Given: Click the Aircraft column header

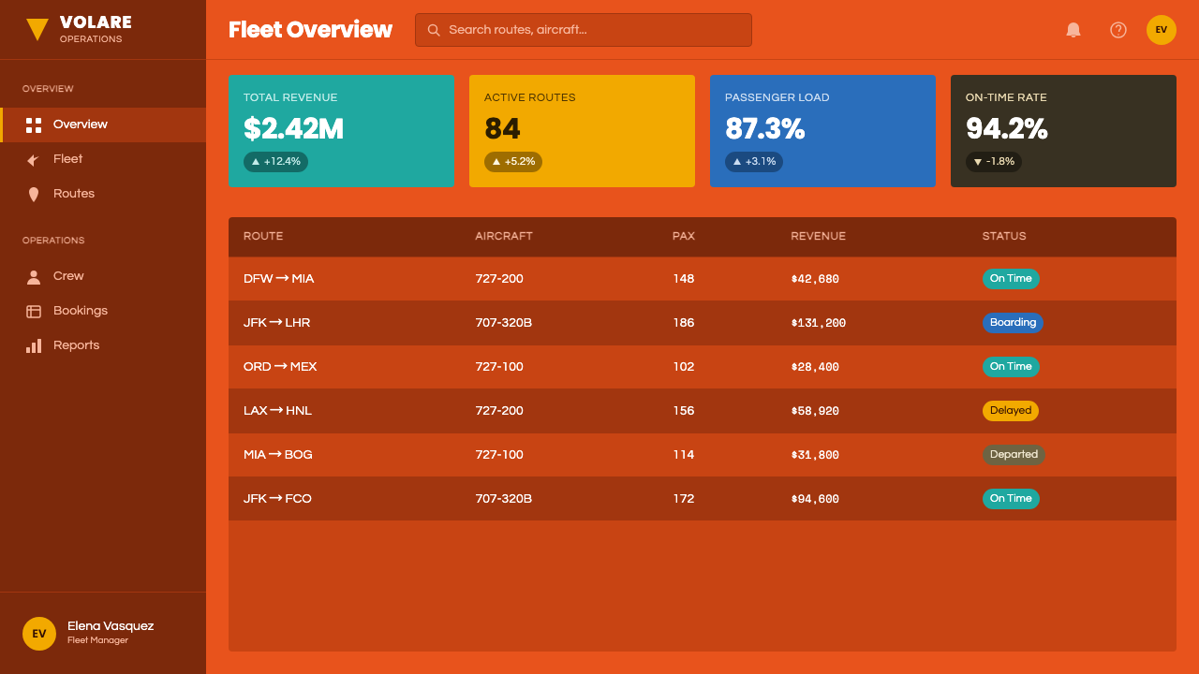Looking at the screenshot, I should [504, 237].
